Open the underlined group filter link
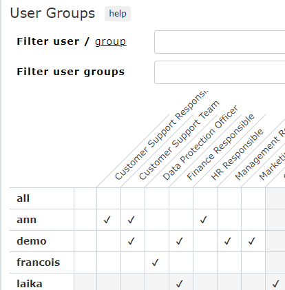Screen dimensions: 285x290 click(110, 41)
